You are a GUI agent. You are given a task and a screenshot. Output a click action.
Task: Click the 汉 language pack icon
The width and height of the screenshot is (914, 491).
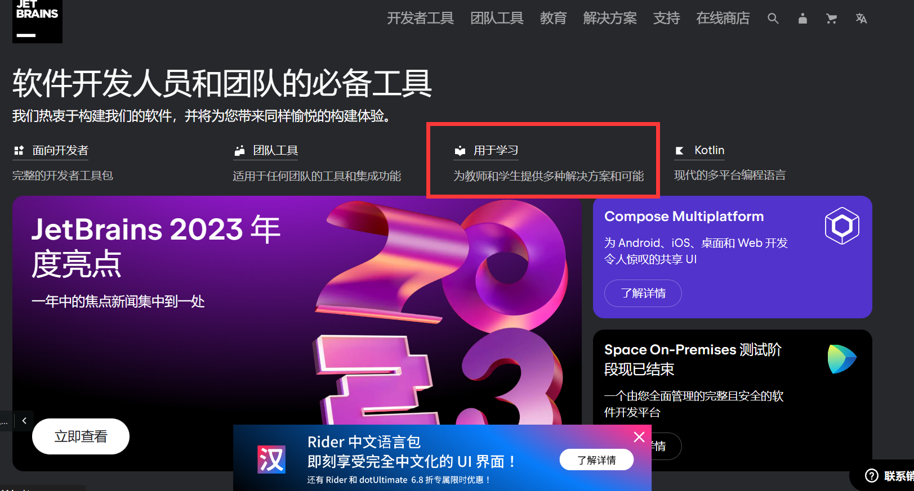[x=271, y=460]
